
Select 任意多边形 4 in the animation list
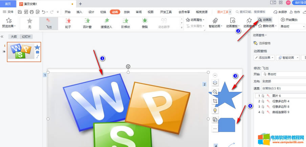[280, 101]
